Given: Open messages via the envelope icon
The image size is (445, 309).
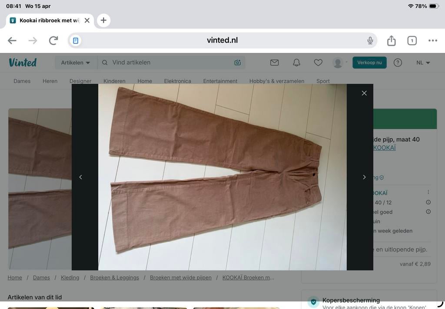Looking at the screenshot, I should click(x=274, y=62).
